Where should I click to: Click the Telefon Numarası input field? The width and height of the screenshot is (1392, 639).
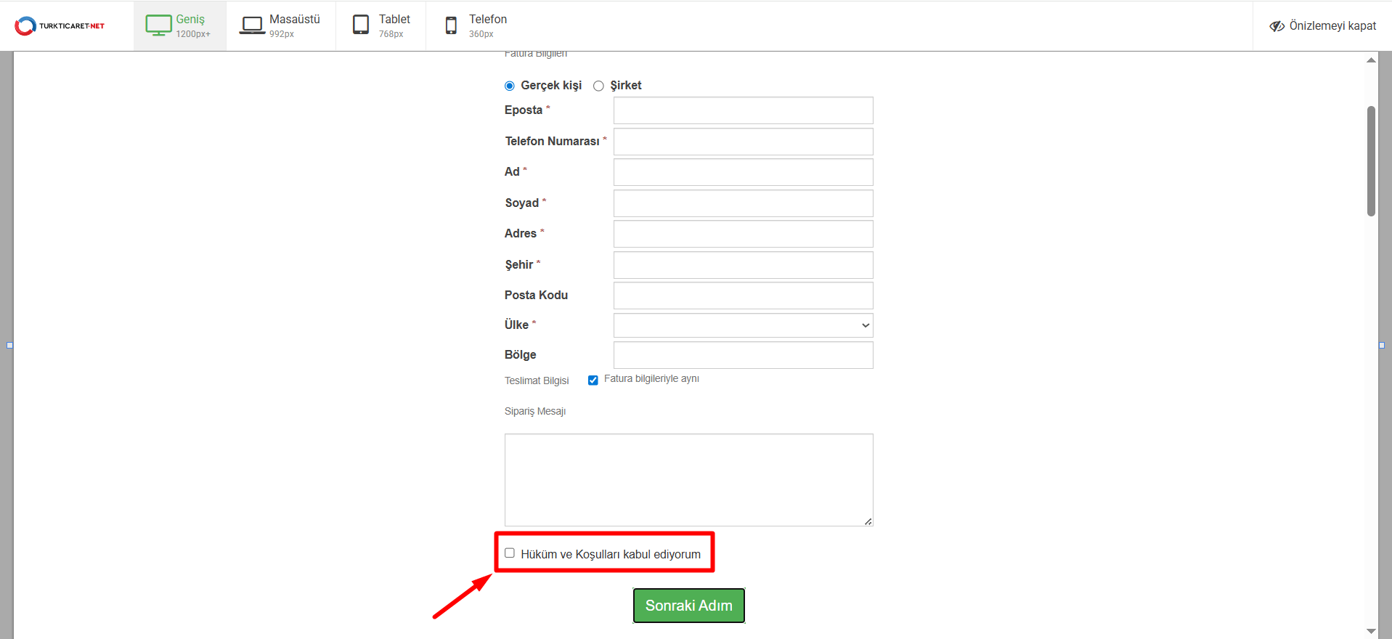743,142
